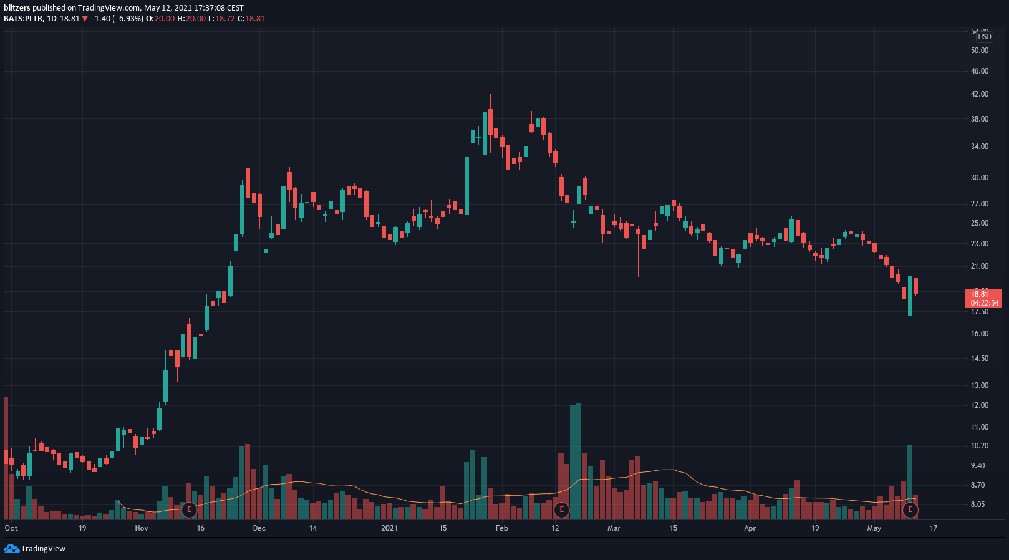Click the Apr label on time axis
Image resolution: width=1009 pixels, height=560 pixels.
pyautogui.click(x=750, y=528)
